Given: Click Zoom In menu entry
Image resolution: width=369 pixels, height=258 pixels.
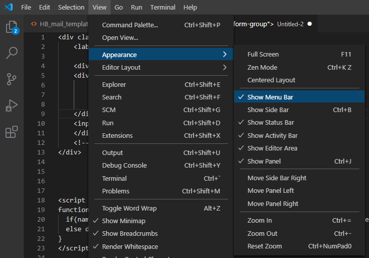Looking at the screenshot, I should click(259, 221).
